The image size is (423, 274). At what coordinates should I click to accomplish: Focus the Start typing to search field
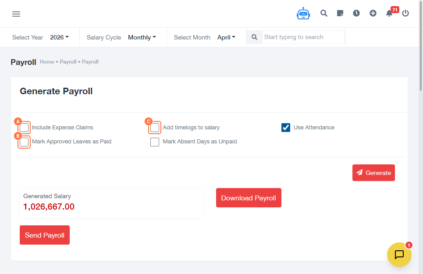tap(303, 37)
